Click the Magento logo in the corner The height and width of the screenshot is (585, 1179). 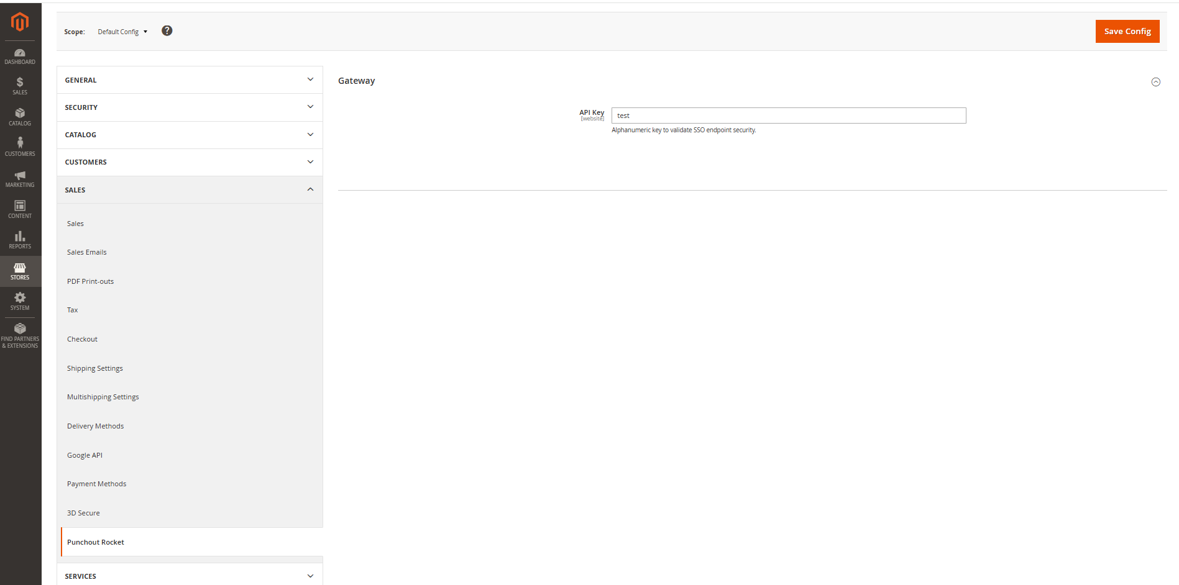20,22
